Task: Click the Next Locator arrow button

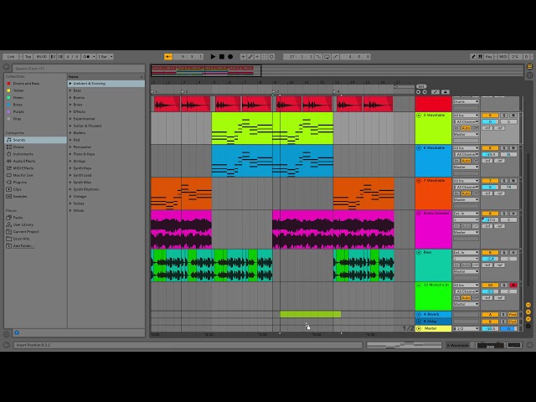Action: point(425,92)
